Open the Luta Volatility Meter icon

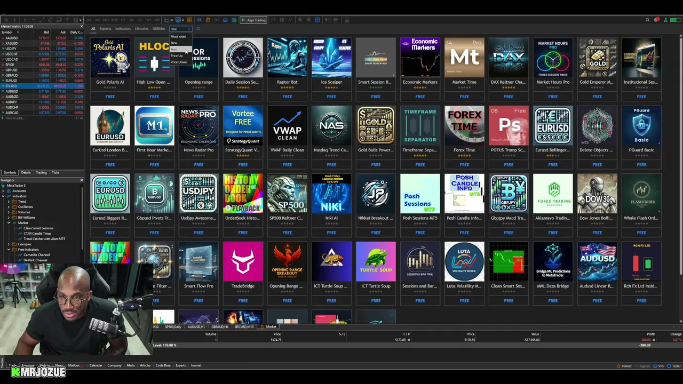(x=464, y=262)
